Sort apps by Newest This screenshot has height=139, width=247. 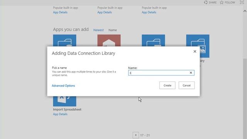[98, 30]
